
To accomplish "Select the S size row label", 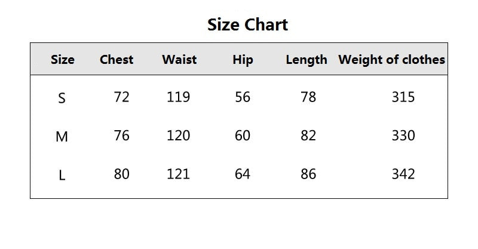I will point(62,98).
